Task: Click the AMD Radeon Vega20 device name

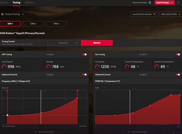Action: point(22,33)
